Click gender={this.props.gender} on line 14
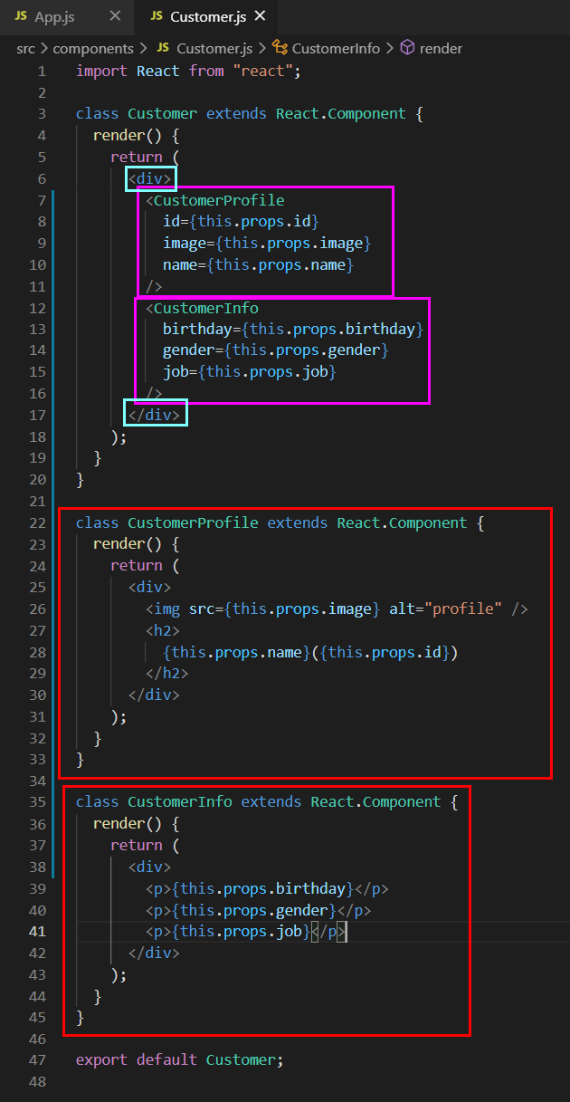The height and width of the screenshot is (1102, 570). coord(276,351)
